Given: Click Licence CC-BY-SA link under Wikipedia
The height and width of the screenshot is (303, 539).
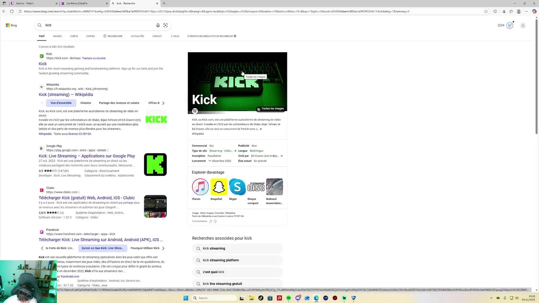Looking at the screenshot, I should click(80, 134).
